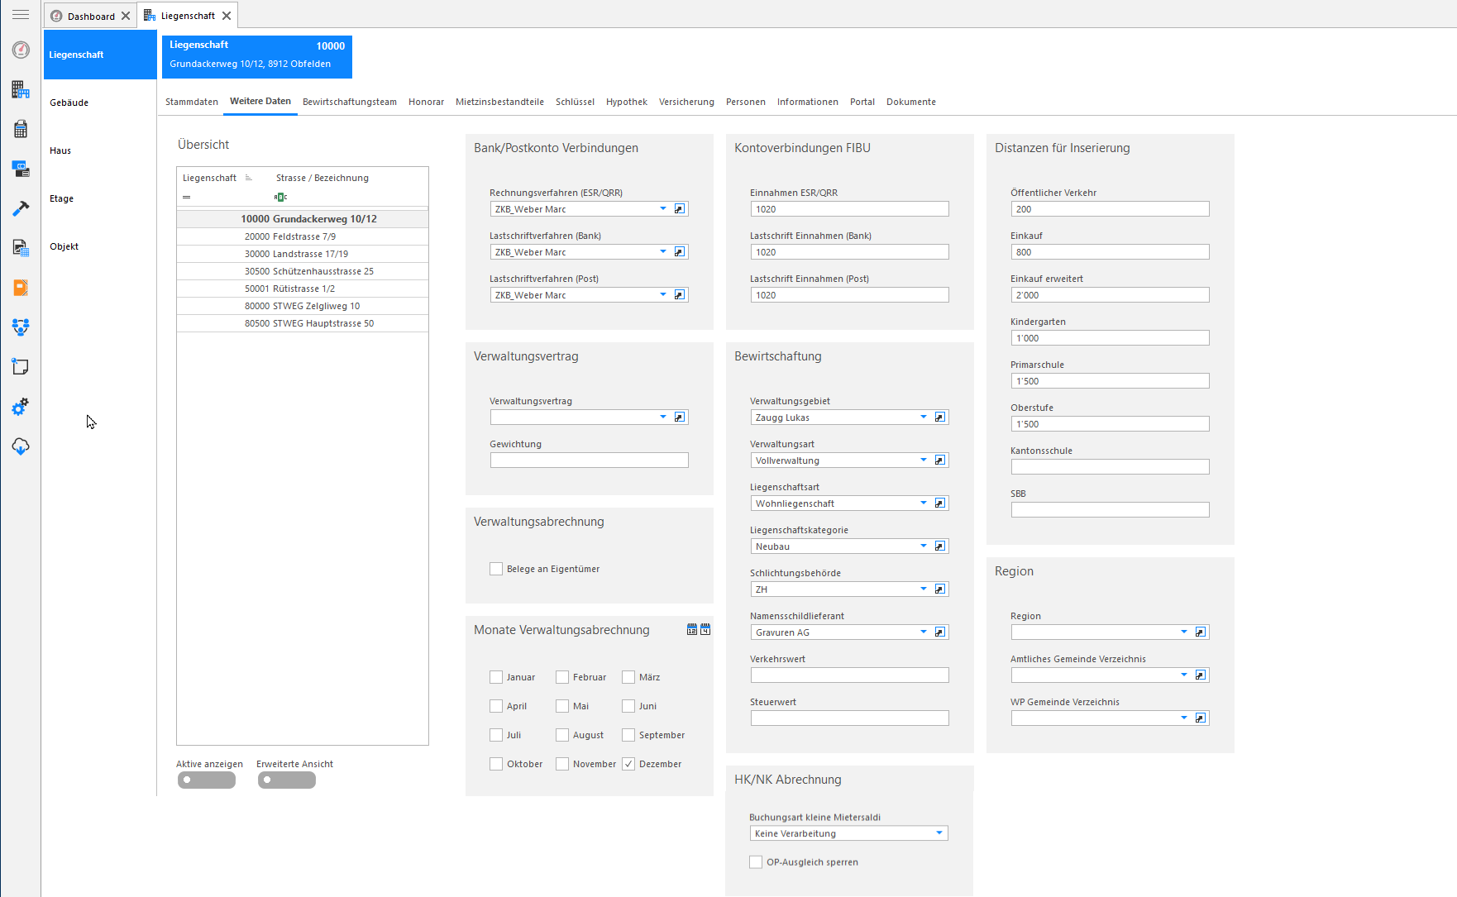This screenshot has height=897, width=1457.
Task: Open the building (Liegenschaft) module icon
Action: pos(21,89)
